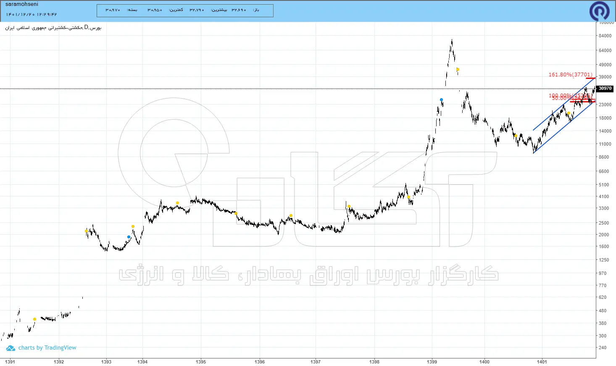The height and width of the screenshot is (366, 616).
Task: Click the high price value 32,790
Action: pos(197,10)
